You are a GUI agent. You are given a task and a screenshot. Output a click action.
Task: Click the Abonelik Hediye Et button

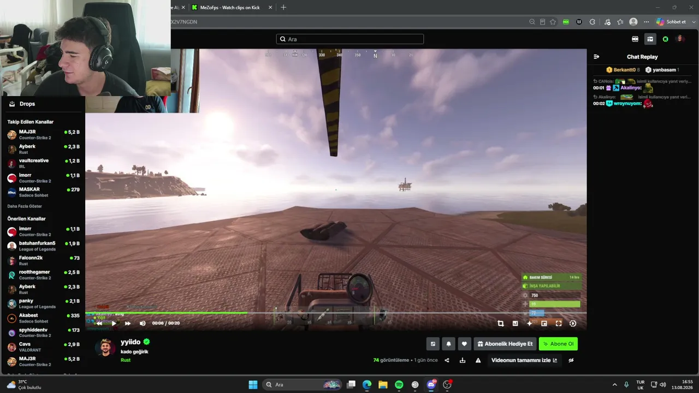(505, 344)
